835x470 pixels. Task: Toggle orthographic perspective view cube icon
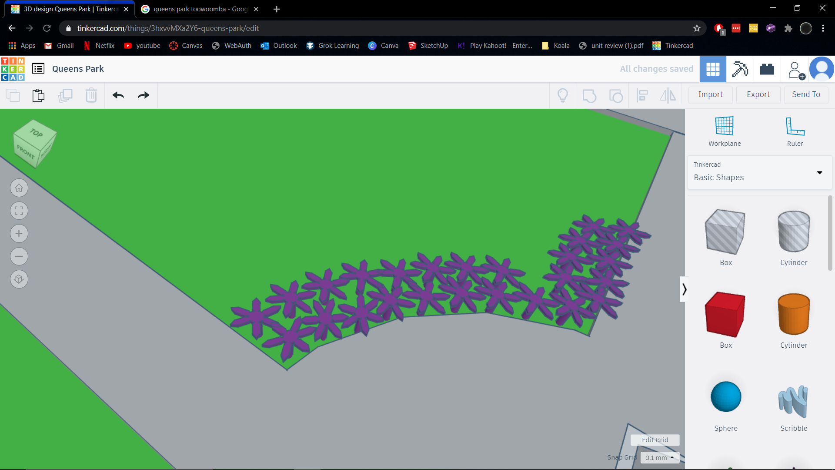19,279
